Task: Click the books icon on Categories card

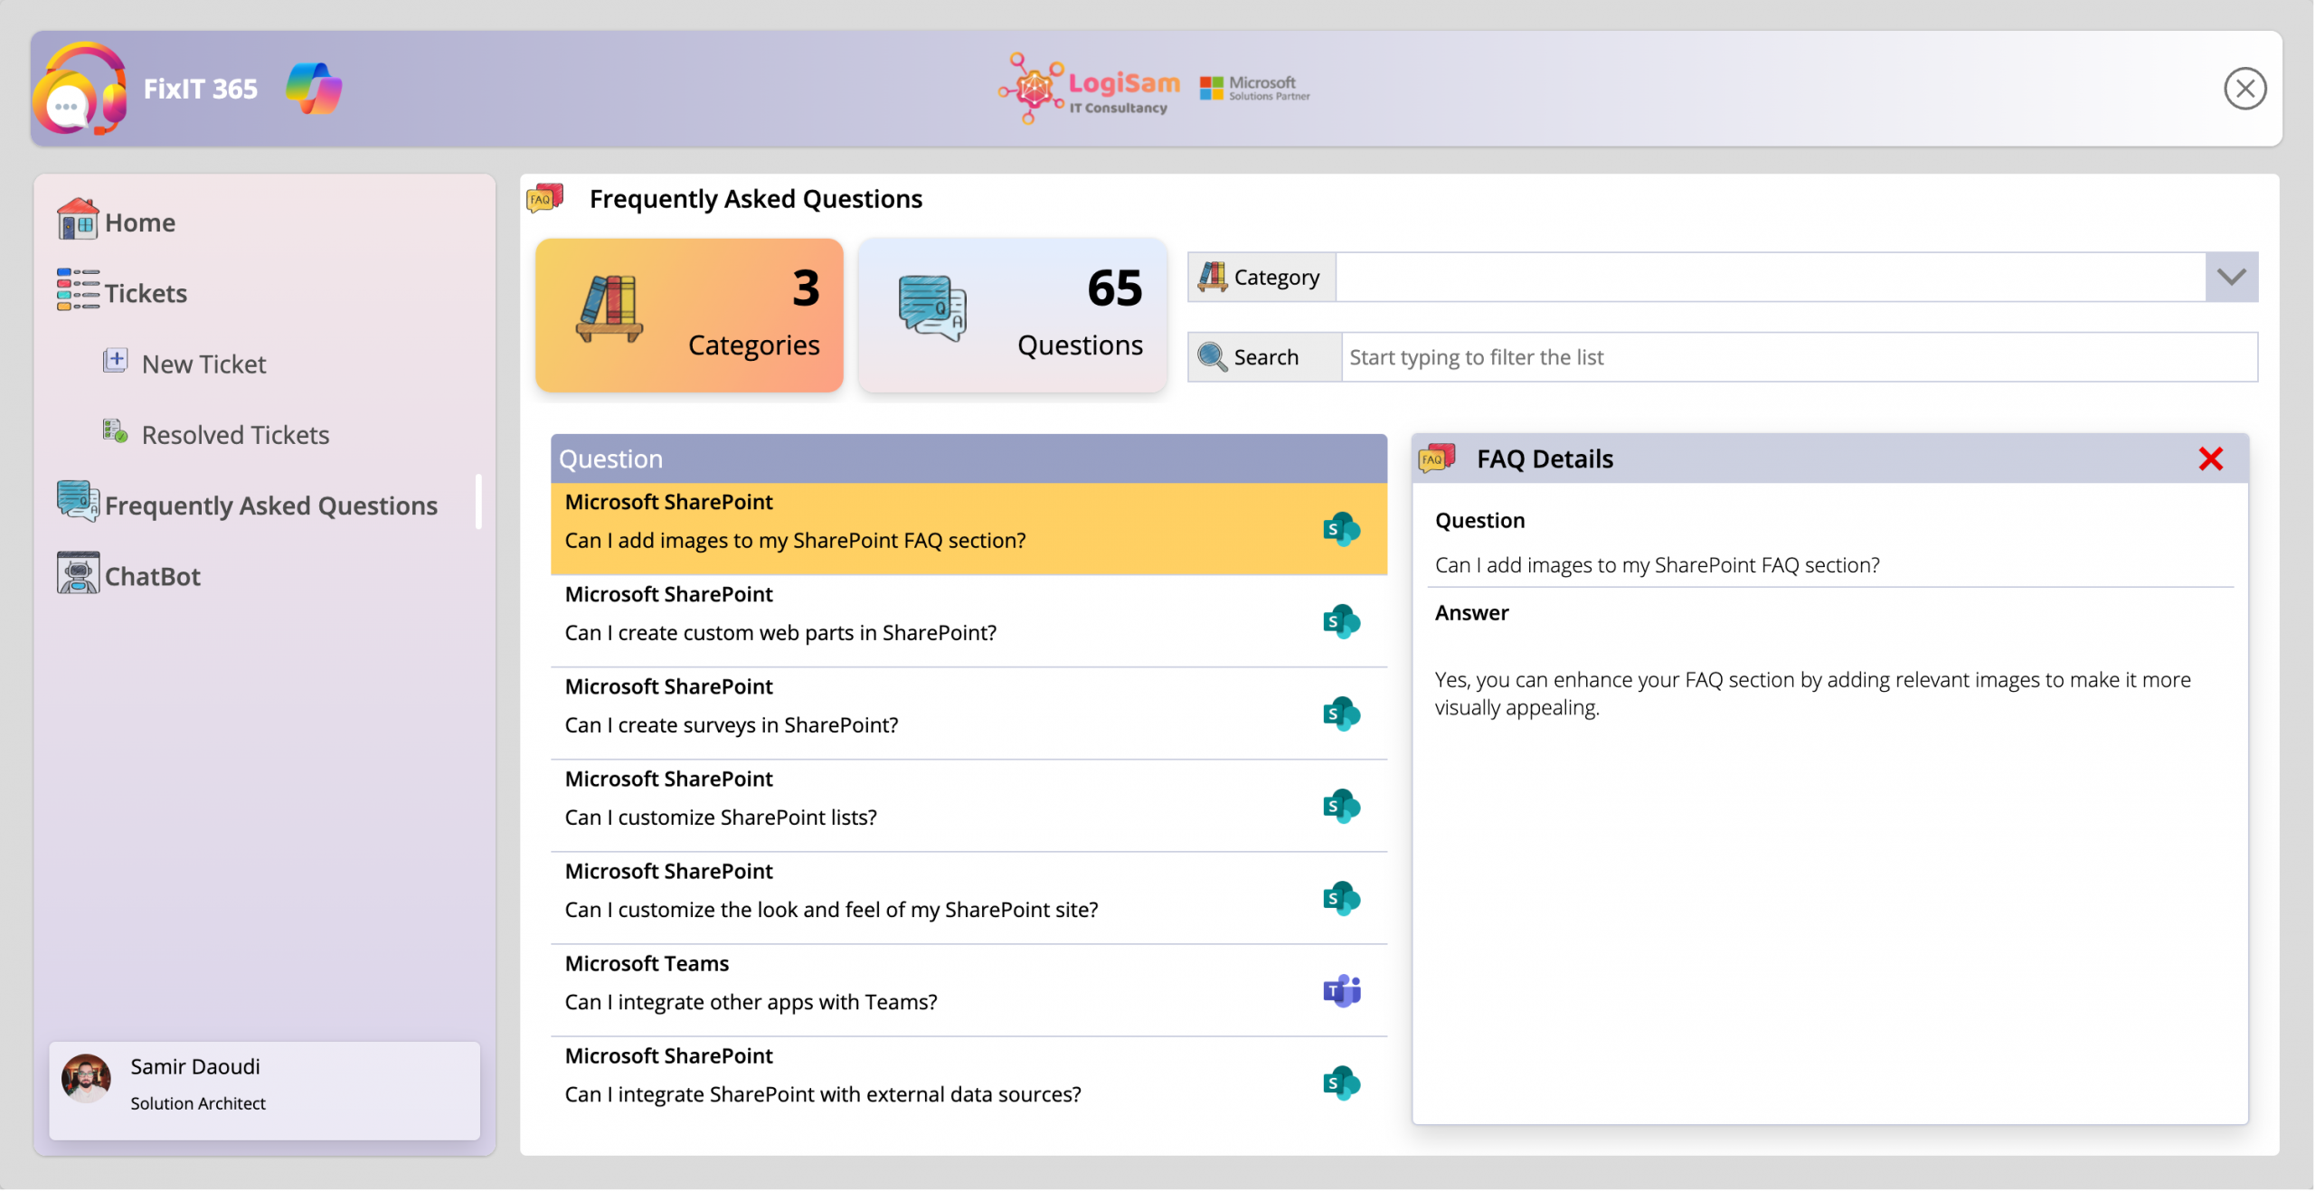Action: [x=609, y=309]
